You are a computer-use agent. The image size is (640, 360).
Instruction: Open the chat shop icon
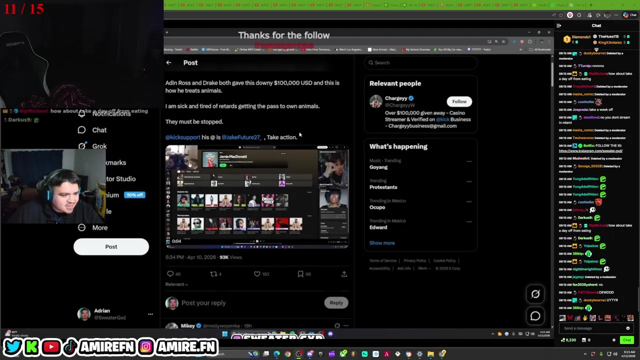pyautogui.click(x=584, y=340)
